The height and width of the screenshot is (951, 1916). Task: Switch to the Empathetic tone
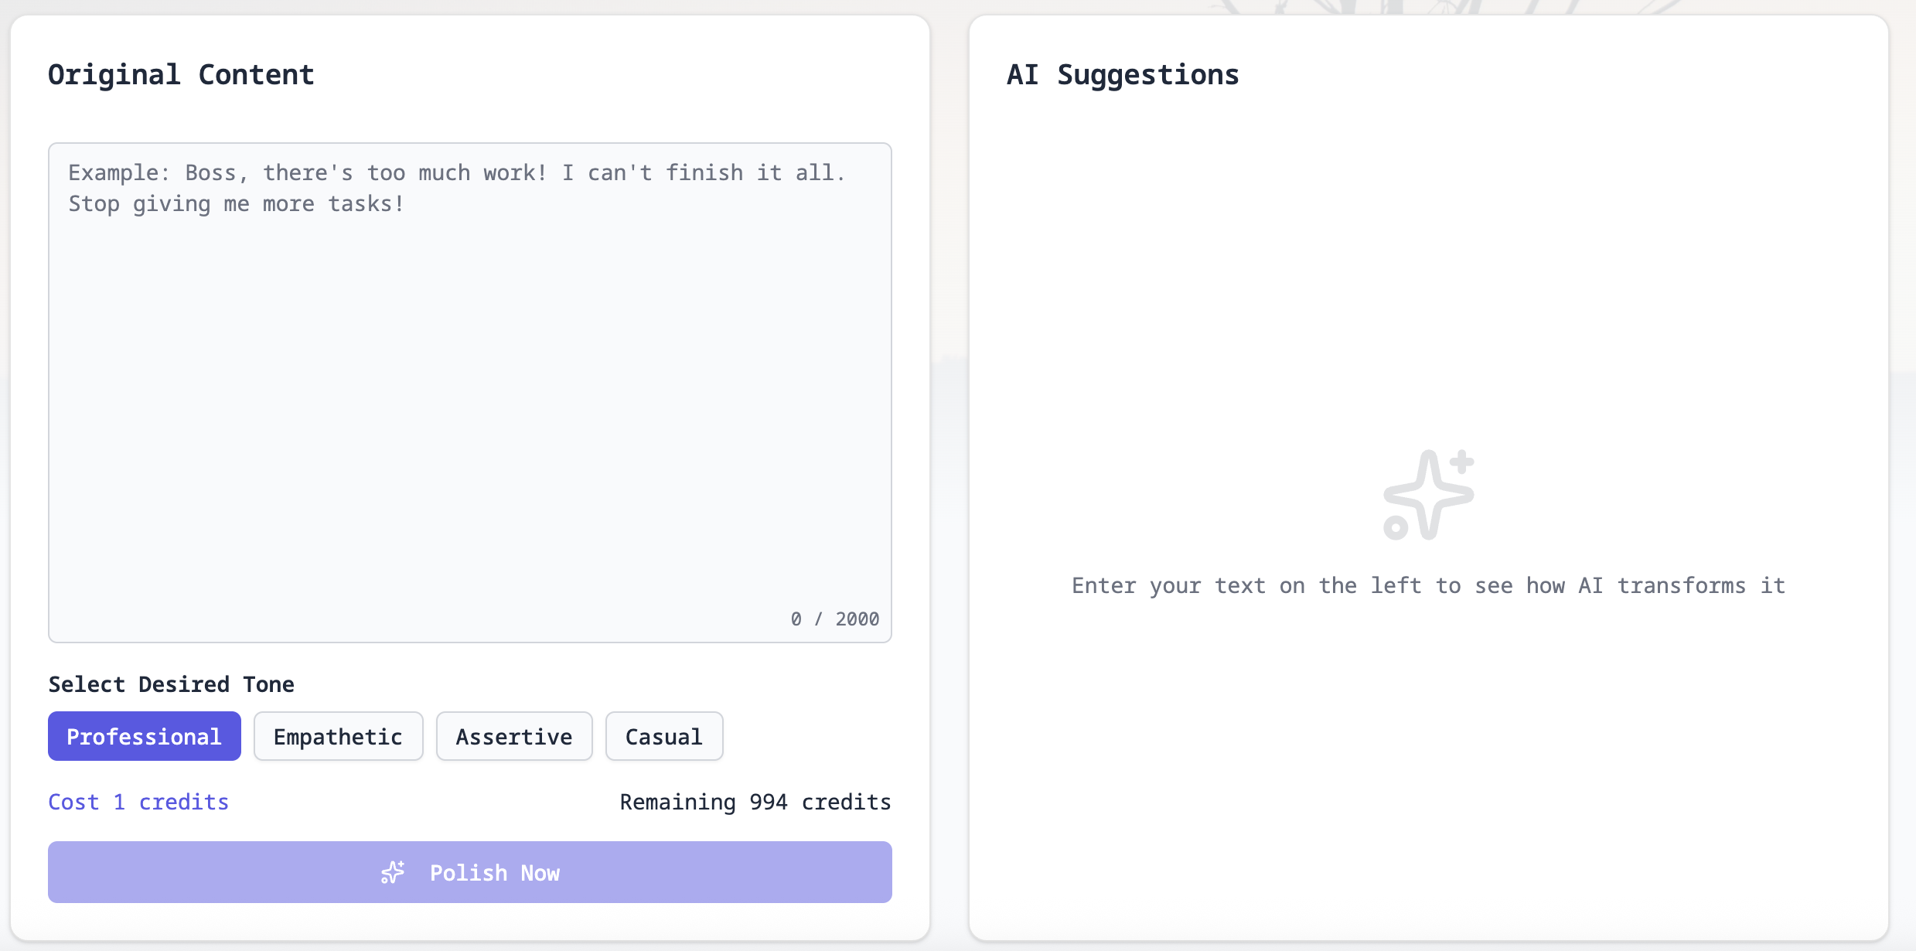click(338, 736)
